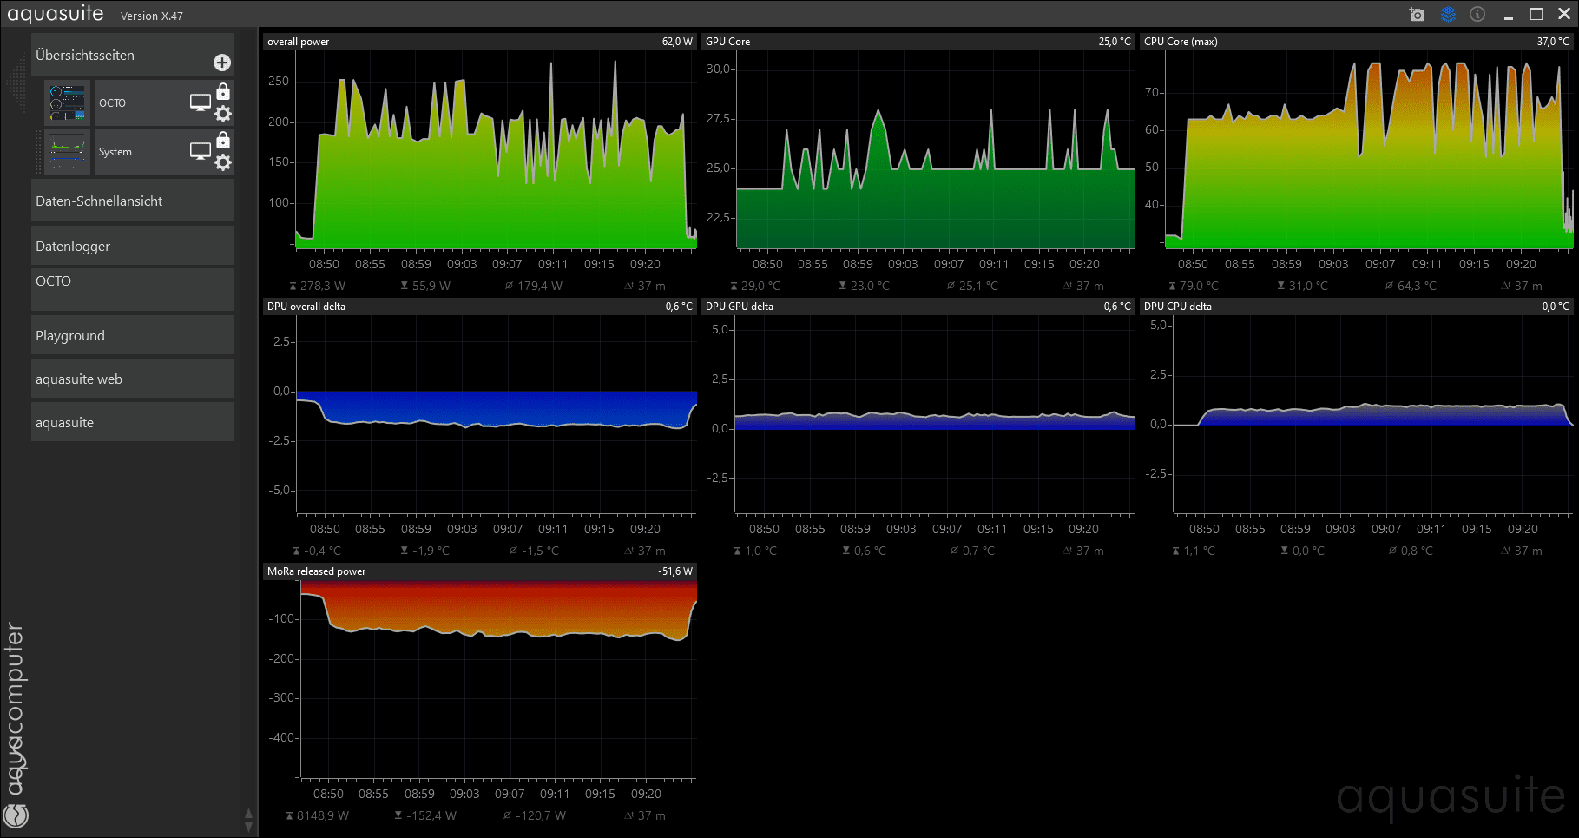1579x838 pixels.
Task: Click the 79,0 °C CPU maximum statistic
Action: [1193, 286]
